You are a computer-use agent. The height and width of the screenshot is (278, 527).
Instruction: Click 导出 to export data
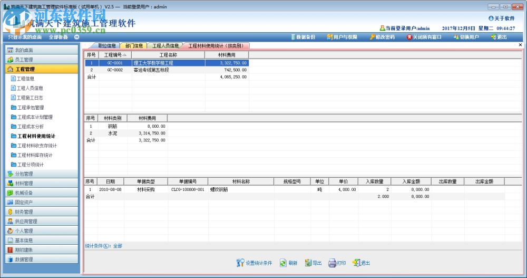point(313,263)
